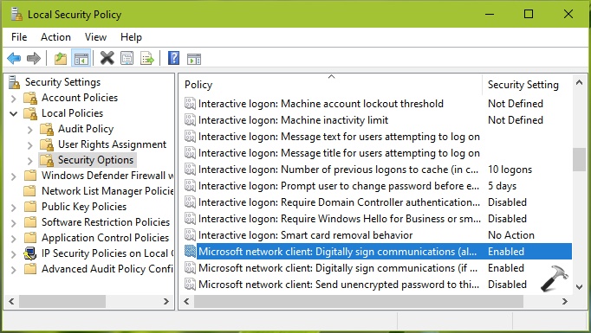Click the Forward arrow toolbar icon
Viewport: 591px width, 333px height.
click(34, 58)
